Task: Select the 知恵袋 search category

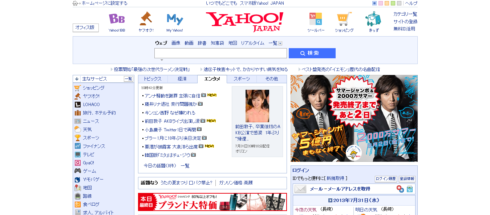Action: tap(217, 43)
